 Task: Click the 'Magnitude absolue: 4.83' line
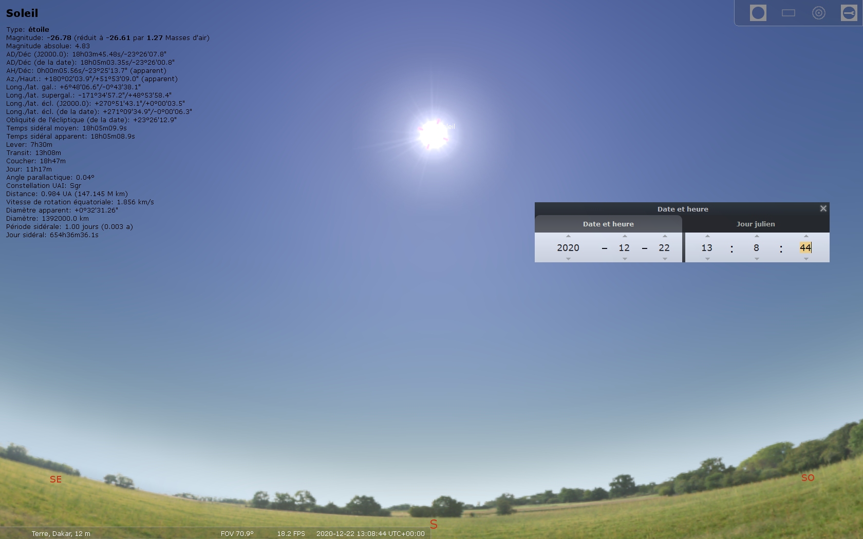click(x=48, y=46)
